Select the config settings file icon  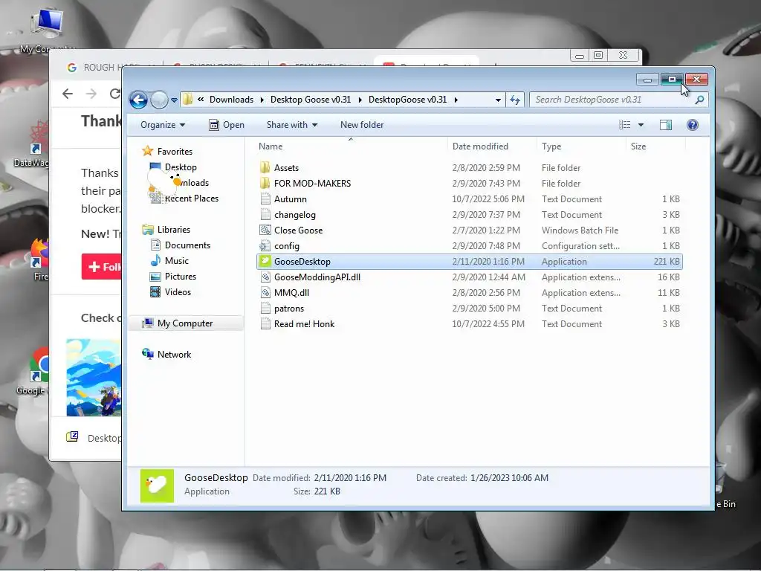[265, 245]
